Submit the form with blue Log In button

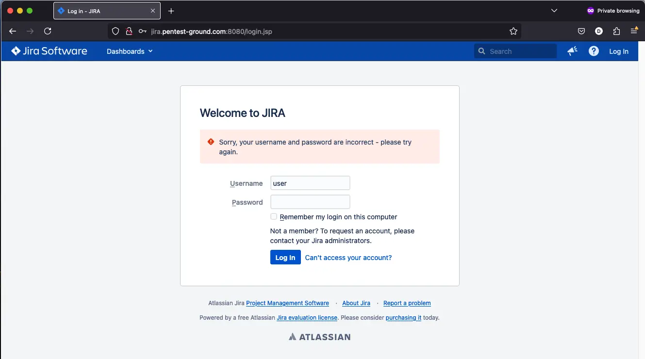pos(285,257)
